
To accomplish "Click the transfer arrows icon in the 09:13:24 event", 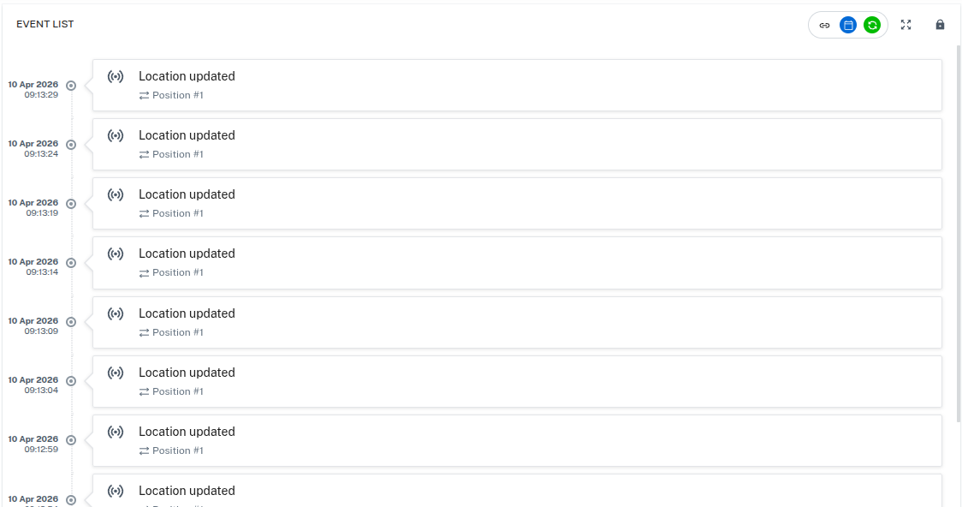I will point(144,155).
